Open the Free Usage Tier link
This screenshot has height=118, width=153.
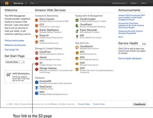click(12, 50)
